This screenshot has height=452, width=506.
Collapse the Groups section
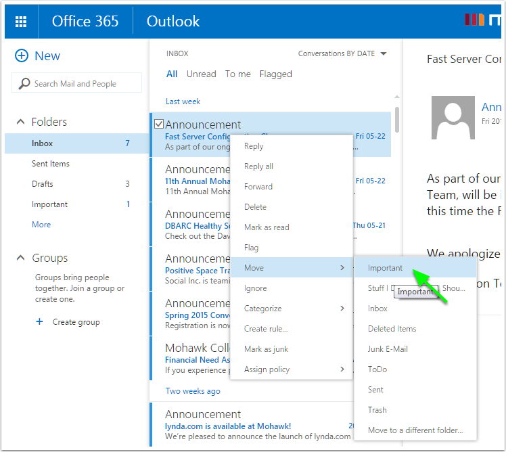pyautogui.click(x=20, y=258)
